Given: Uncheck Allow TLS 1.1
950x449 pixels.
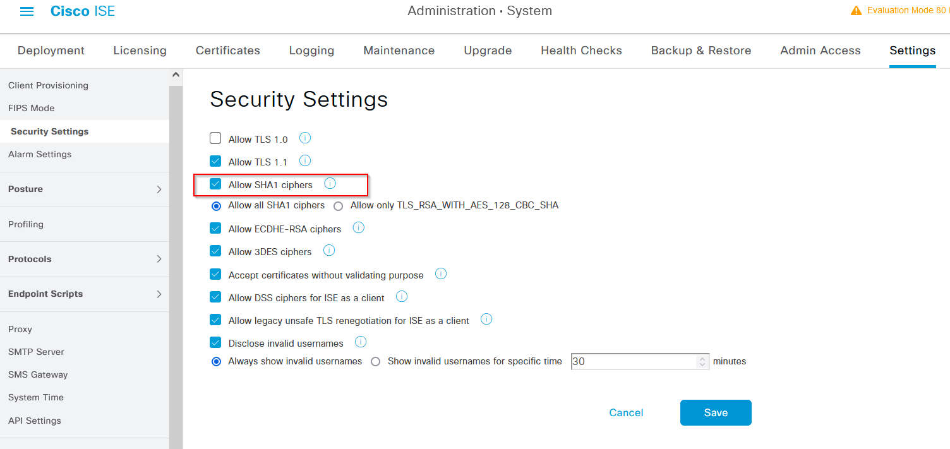Looking at the screenshot, I should (x=215, y=161).
